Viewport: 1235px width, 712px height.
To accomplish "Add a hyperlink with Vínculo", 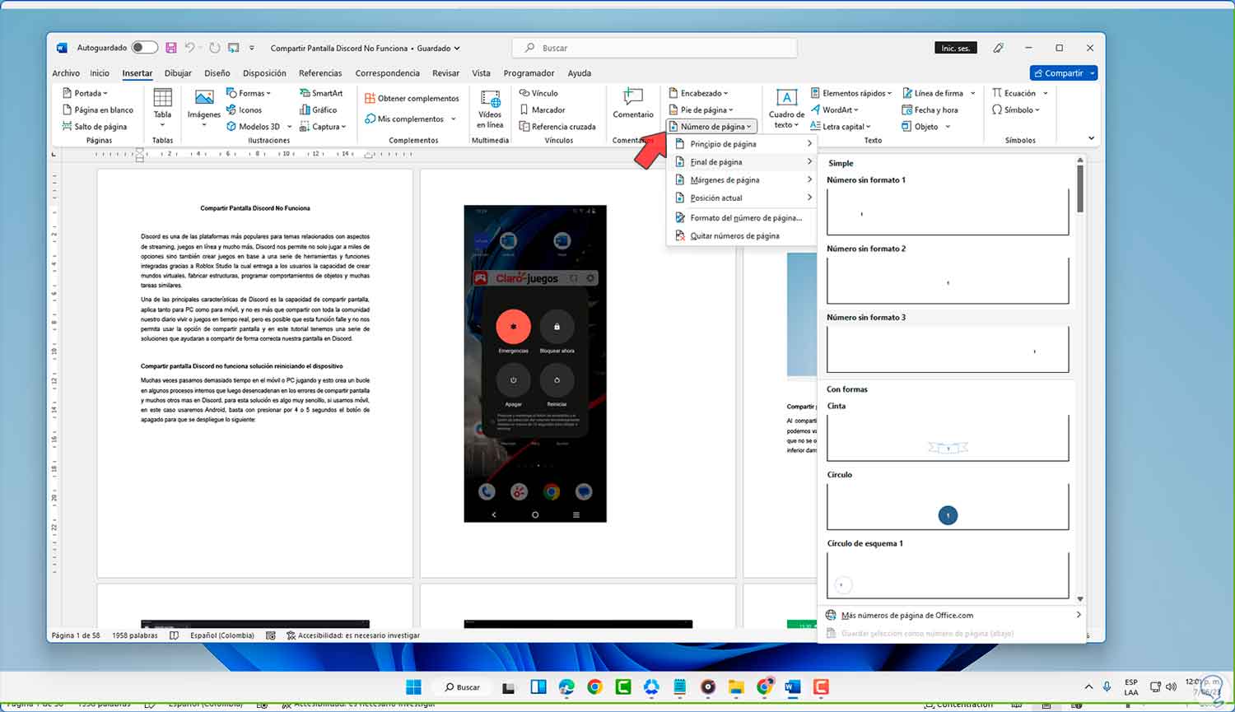I will pos(538,93).
